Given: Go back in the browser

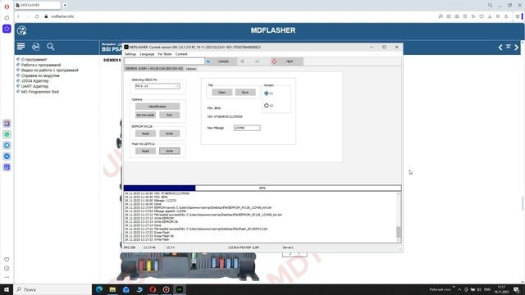Looking at the screenshot, I should point(18,16).
